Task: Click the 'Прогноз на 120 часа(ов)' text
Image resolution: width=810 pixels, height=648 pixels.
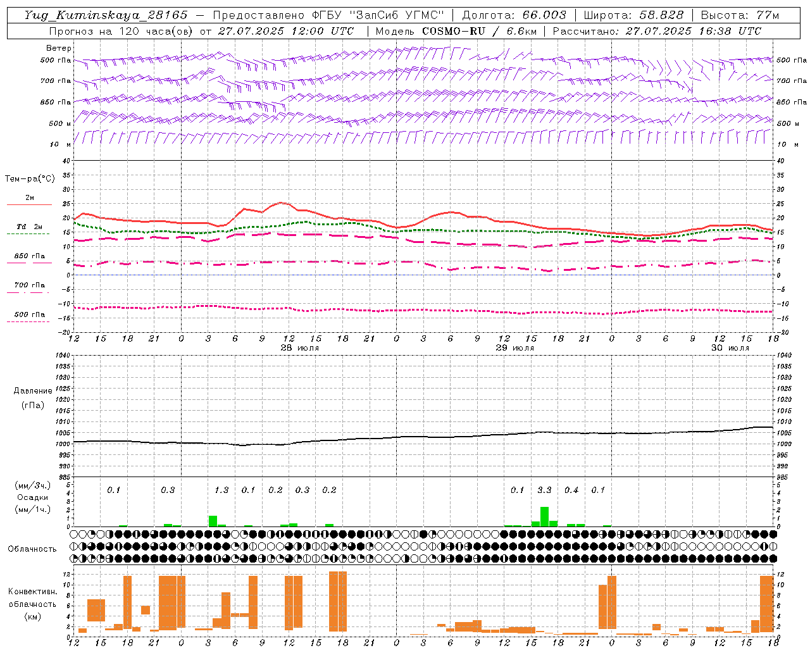Action: pyautogui.click(x=121, y=31)
